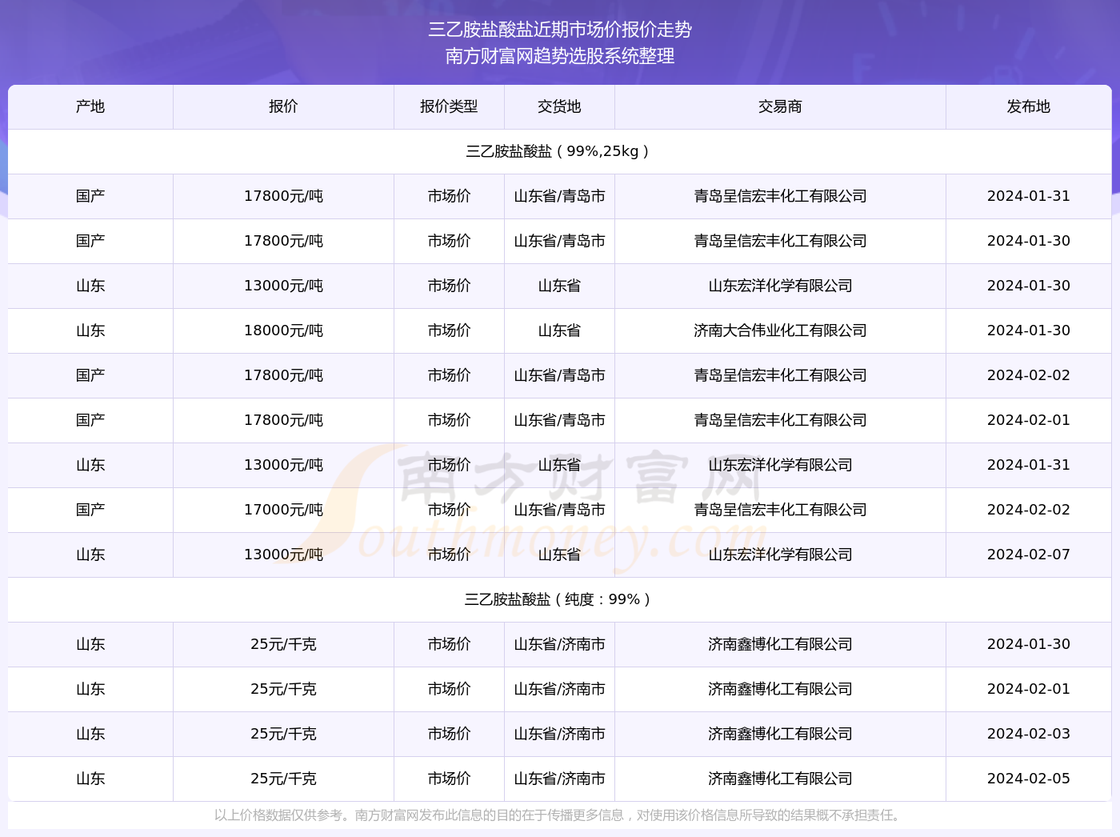Click 市场价 in the 18000元/吨 row
The width and height of the screenshot is (1120, 837).
(449, 330)
